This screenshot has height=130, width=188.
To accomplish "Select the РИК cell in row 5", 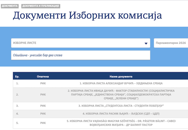I will (x=43, y=123).
